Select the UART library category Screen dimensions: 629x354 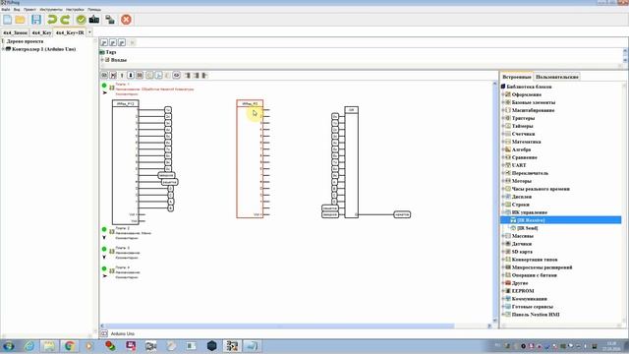pos(519,165)
